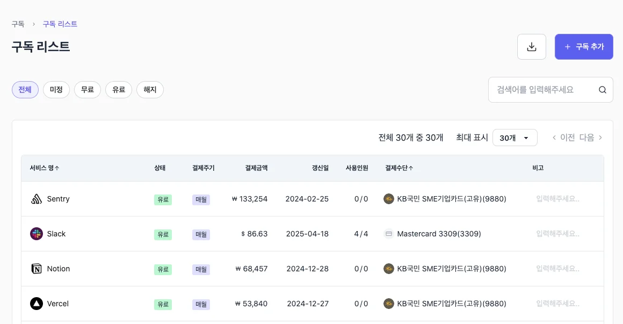This screenshot has height=324, width=623.
Task: Click the Sentry service logo icon
Action: point(36,199)
